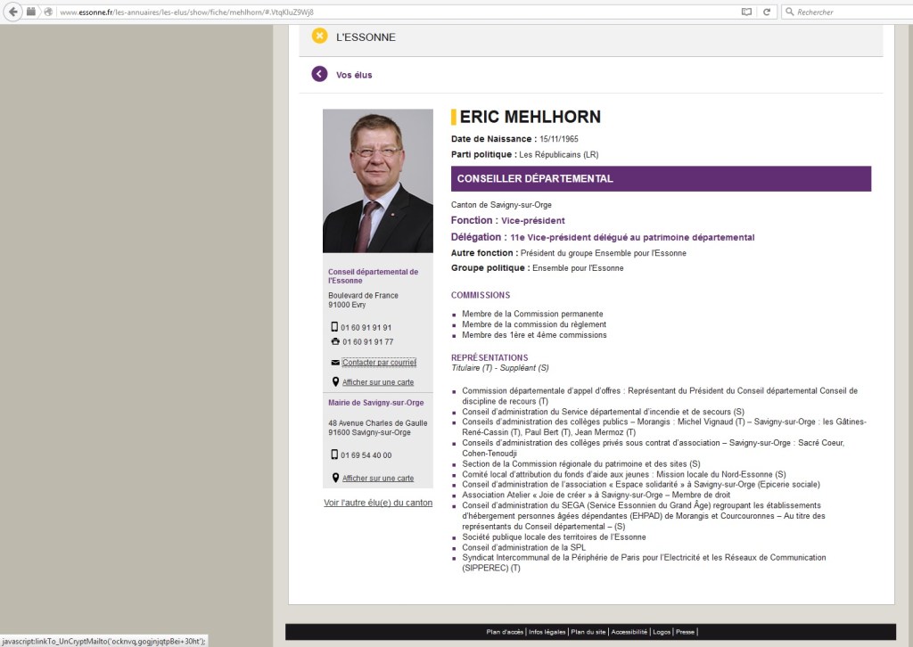
Task: Click the yellow close icon beside L'ESSONNE
Action: tap(319, 37)
